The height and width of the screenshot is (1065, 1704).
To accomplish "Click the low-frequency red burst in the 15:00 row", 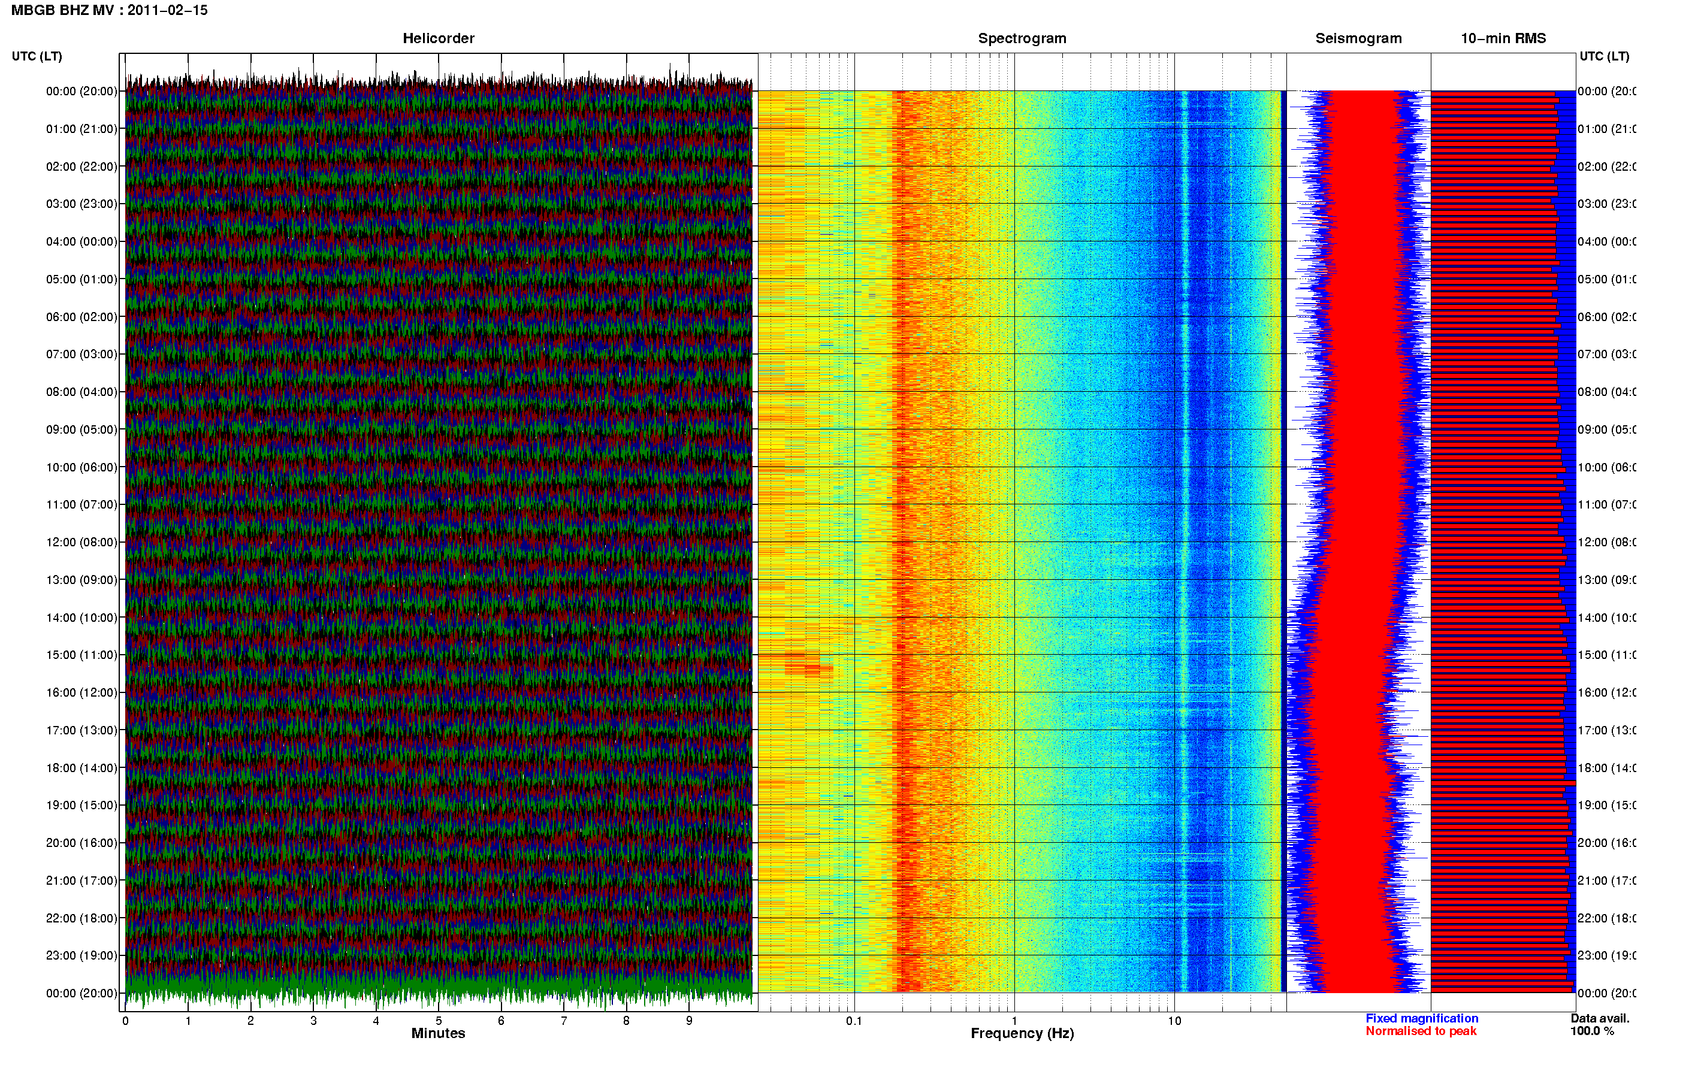I will [x=809, y=664].
